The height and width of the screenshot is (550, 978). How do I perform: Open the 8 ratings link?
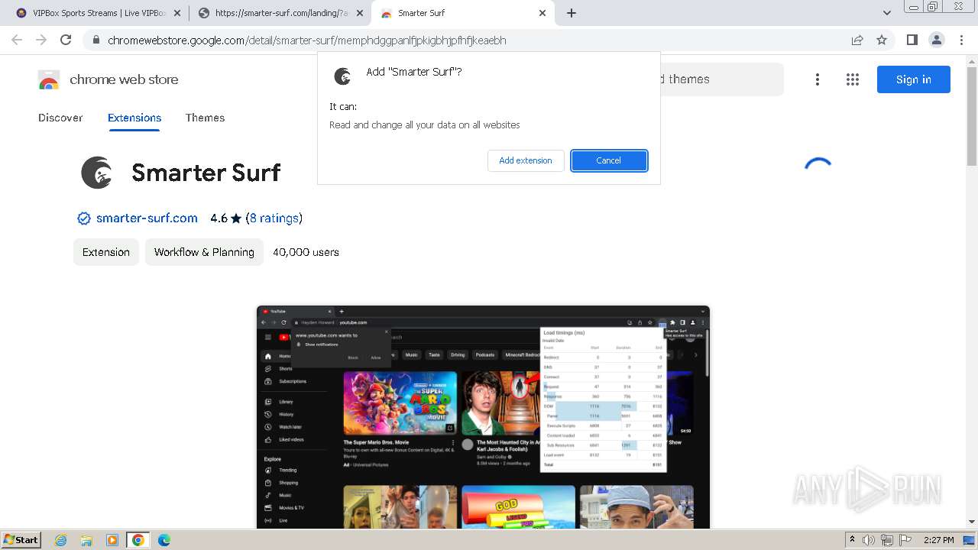(x=274, y=218)
